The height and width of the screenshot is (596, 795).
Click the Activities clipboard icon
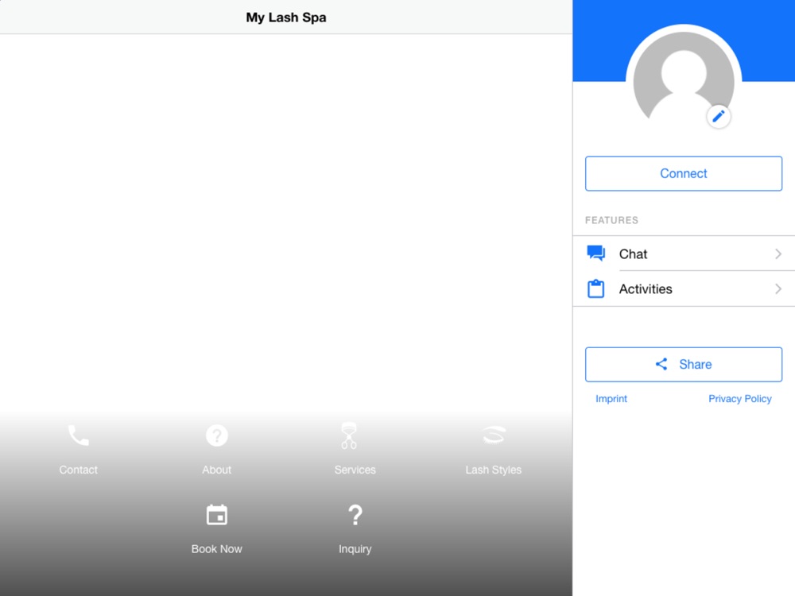point(595,288)
